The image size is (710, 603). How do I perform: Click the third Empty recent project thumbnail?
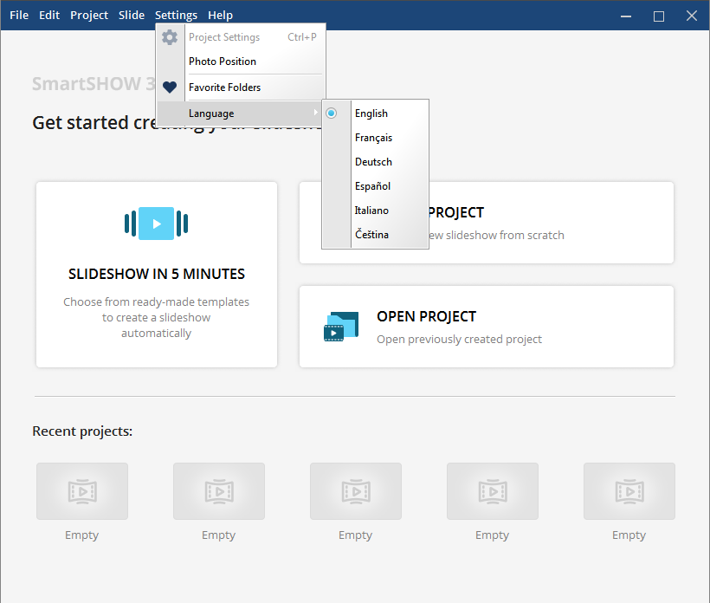pyautogui.click(x=356, y=491)
